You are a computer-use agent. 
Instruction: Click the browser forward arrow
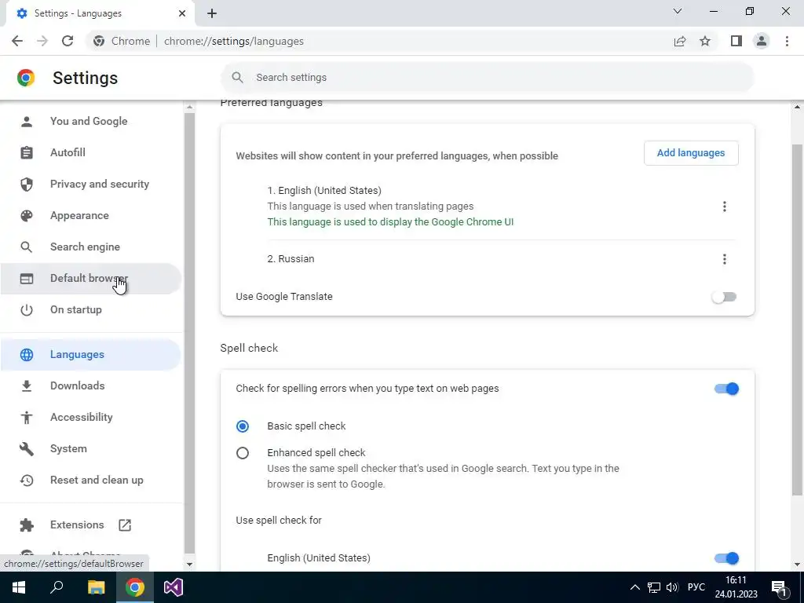[x=42, y=41]
